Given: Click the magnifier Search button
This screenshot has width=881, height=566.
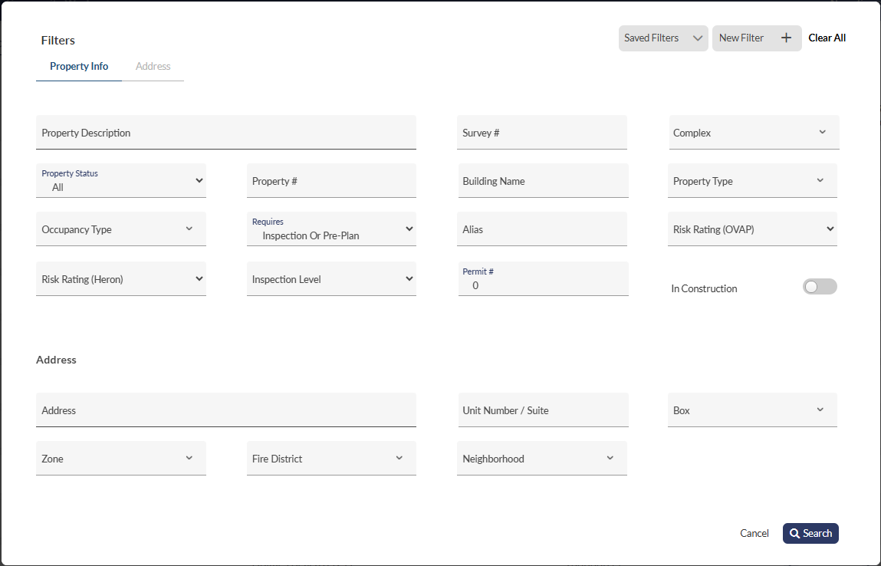Looking at the screenshot, I should coord(810,533).
